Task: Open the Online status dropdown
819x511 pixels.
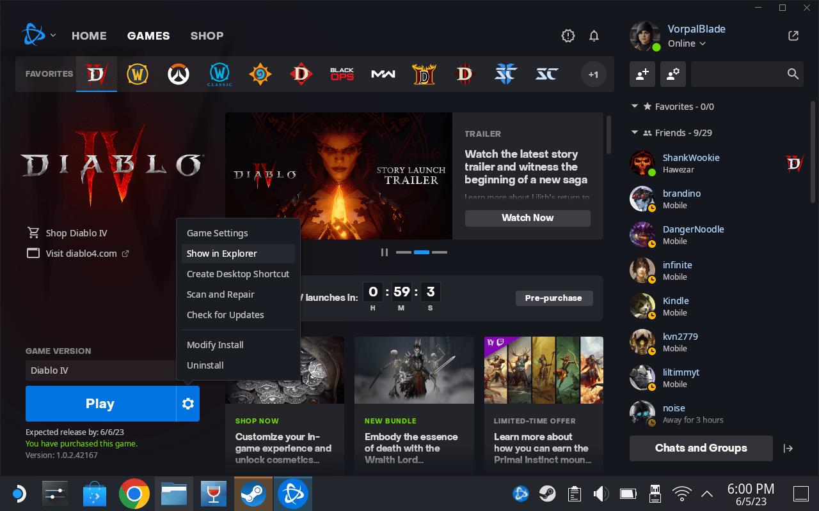Action: pos(687,43)
